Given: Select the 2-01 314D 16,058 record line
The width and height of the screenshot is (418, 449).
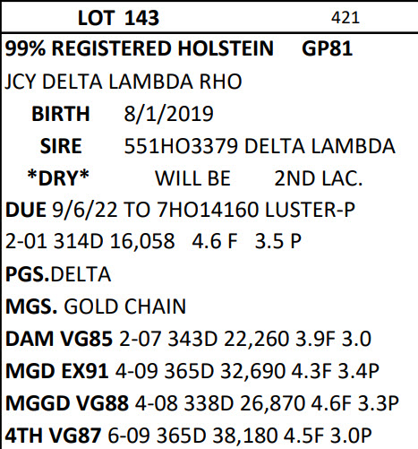Looking at the screenshot, I should (x=153, y=241).
